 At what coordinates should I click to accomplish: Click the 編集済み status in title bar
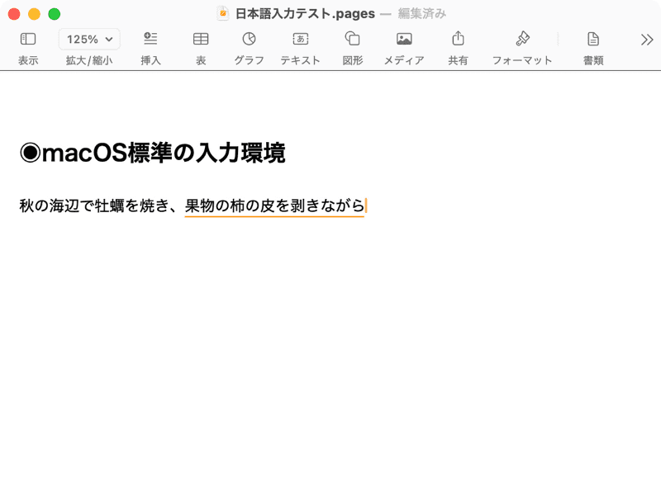(x=422, y=13)
